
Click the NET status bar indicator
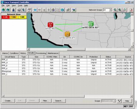(x=126, y=106)
